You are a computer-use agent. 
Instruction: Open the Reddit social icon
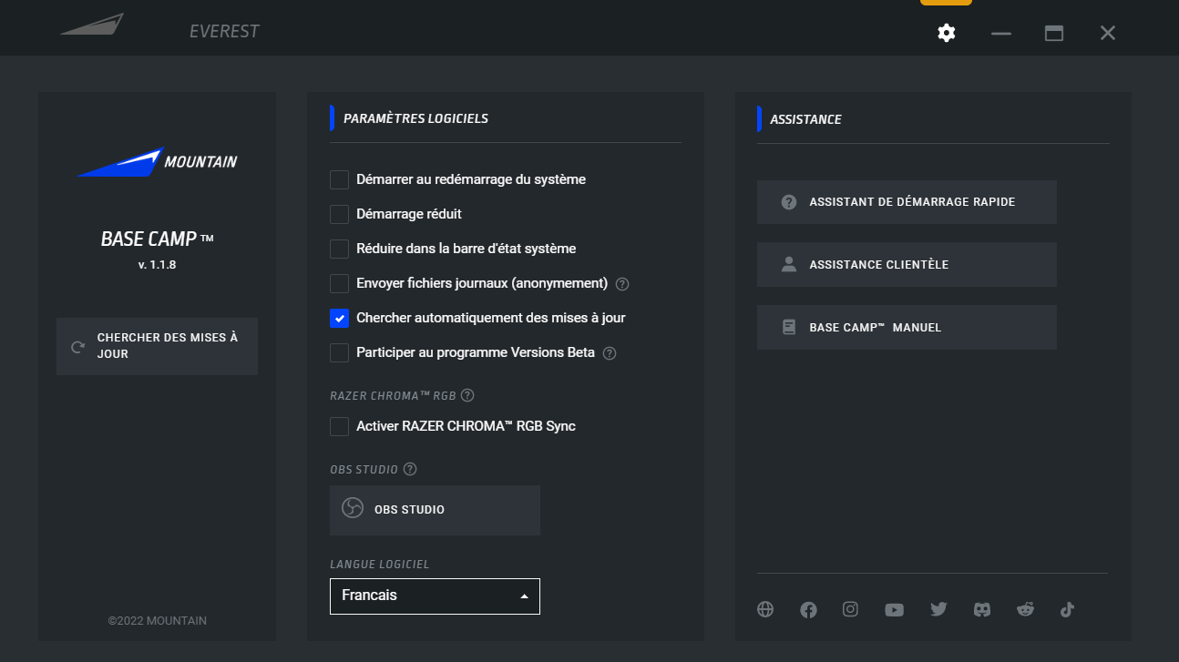[x=1025, y=610]
